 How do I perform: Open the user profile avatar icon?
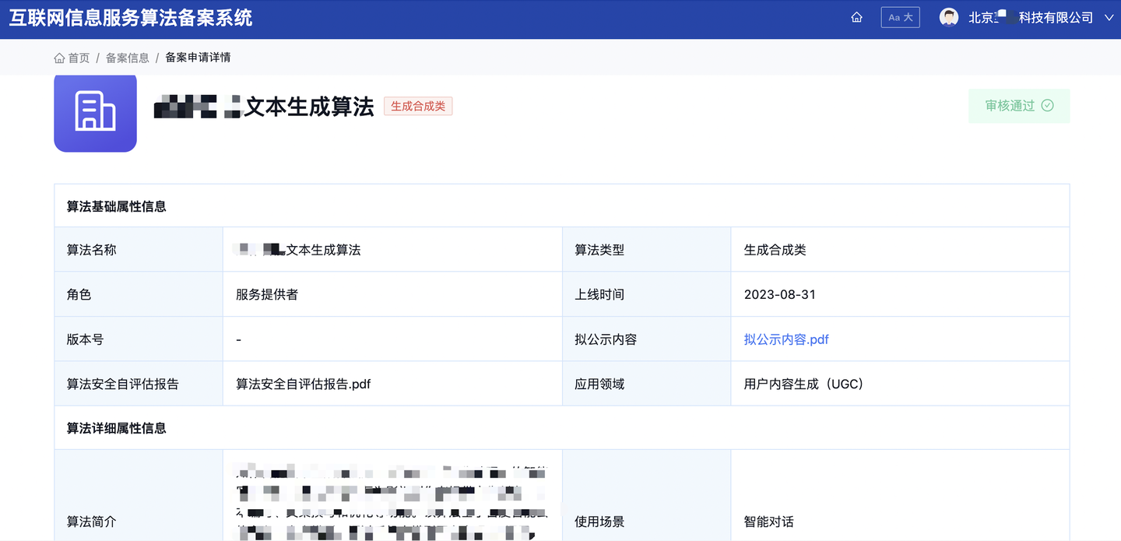948,16
